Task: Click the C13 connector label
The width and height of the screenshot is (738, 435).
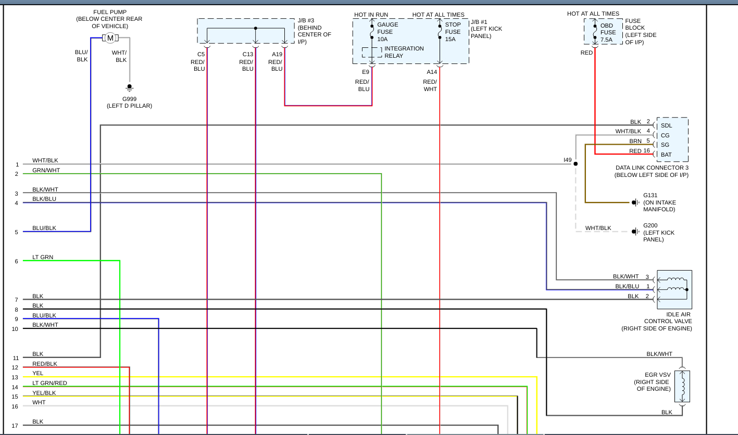Action: (x=248, y=54)
